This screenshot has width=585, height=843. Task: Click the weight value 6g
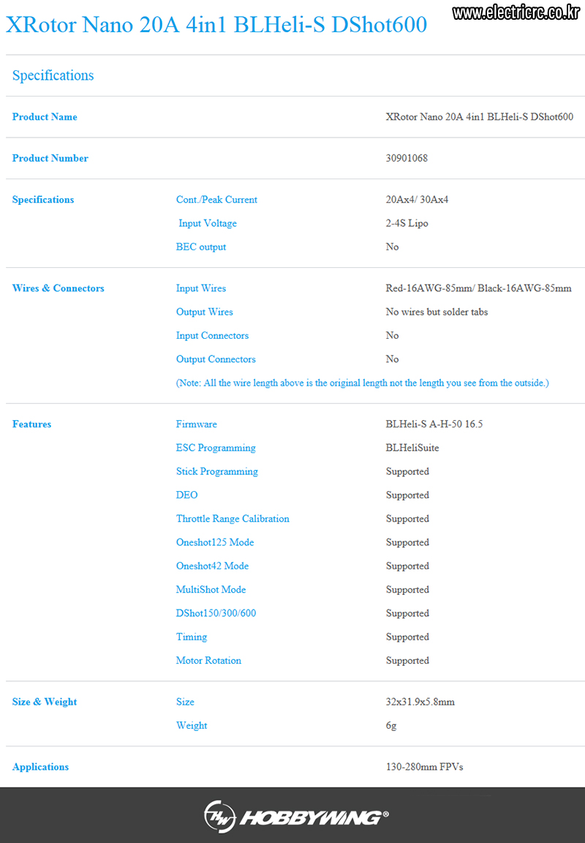tap(391, 726)
